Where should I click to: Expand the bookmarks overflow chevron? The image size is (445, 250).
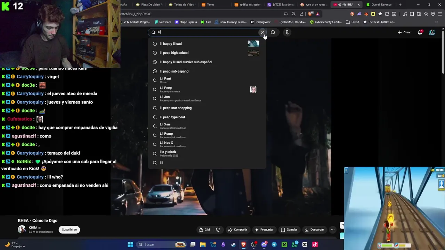click(x=436, y=22)
